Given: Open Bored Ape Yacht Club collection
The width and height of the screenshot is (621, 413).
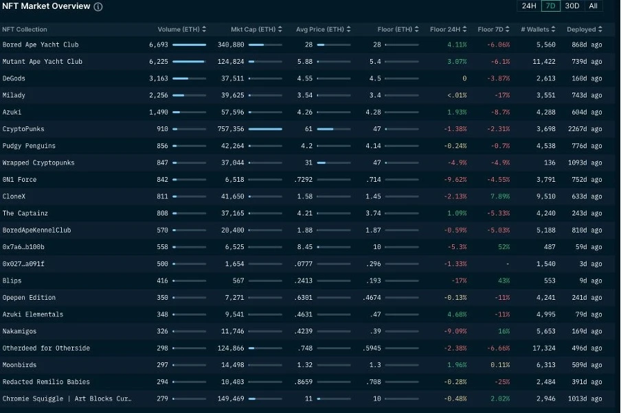Looking at the screenshot, I should tap(41, 45).
